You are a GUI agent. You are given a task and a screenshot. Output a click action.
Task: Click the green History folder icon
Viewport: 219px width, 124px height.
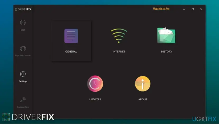tap(166, 35)
